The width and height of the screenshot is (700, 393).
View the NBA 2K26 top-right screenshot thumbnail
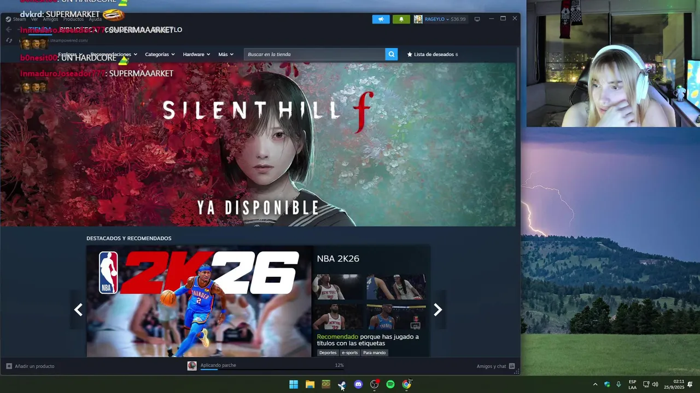396,287
